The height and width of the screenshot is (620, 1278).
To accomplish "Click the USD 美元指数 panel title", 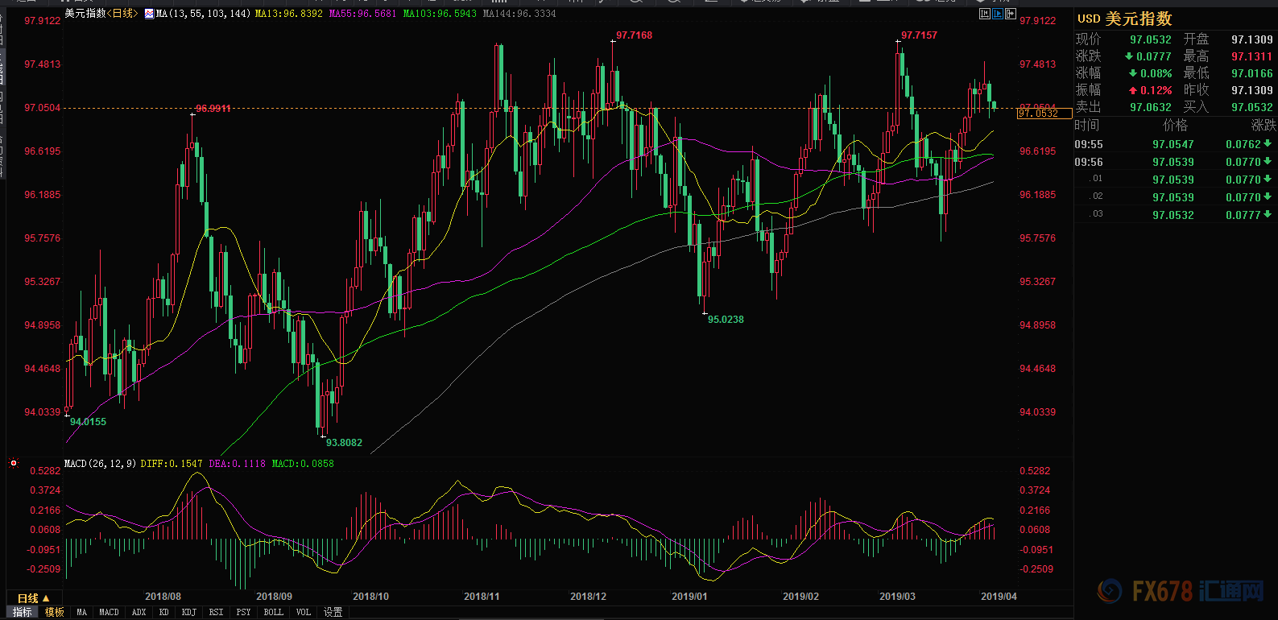I will click(x=1124, y=19).
